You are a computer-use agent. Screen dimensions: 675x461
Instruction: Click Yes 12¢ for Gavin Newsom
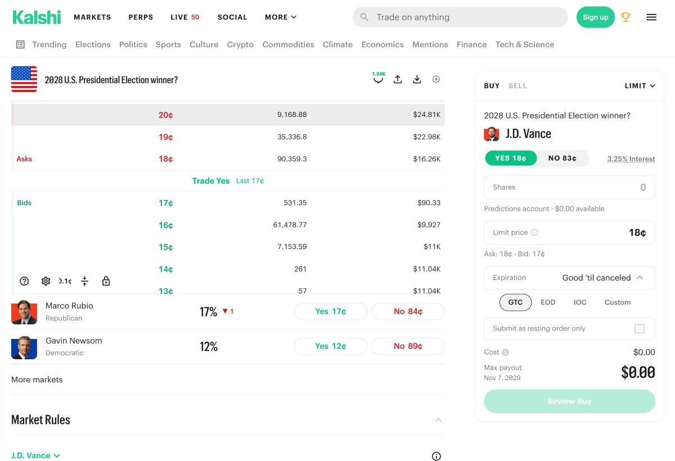tap(331, 346)
